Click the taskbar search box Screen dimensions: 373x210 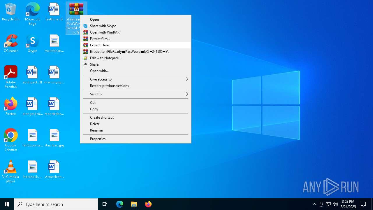click(x=56, y=204)
